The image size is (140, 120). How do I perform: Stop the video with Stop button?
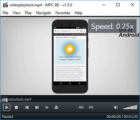pyautogui.click(x=16, y=108)
